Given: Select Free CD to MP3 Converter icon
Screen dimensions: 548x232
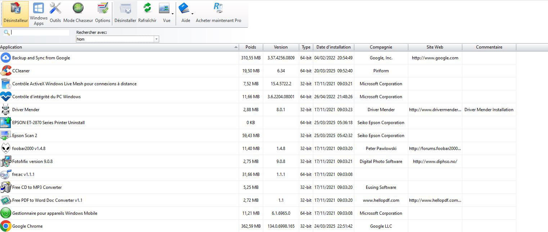Looking at the screenshot, I should (6, 187).
